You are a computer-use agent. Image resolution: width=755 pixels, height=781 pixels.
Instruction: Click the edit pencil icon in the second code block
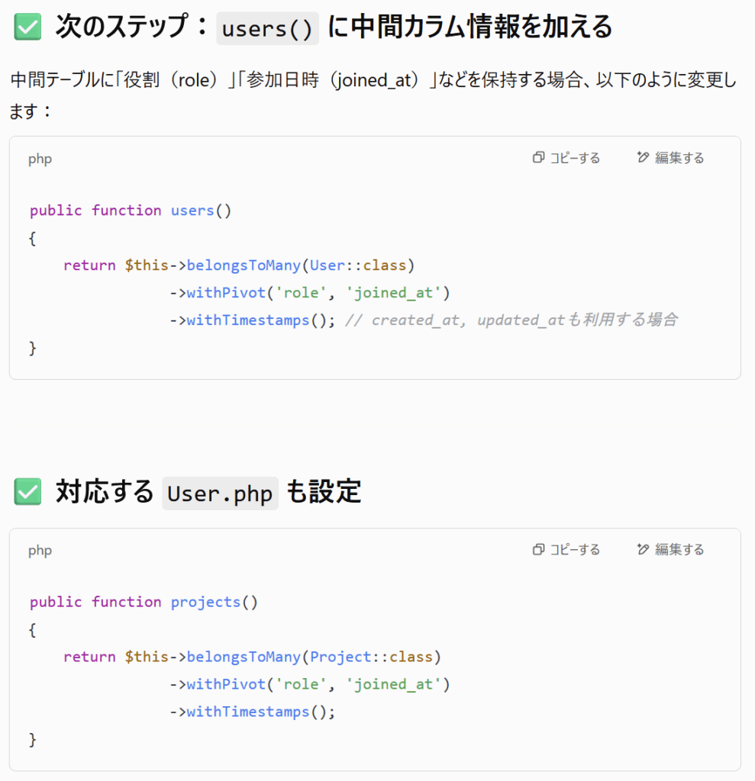643,549
